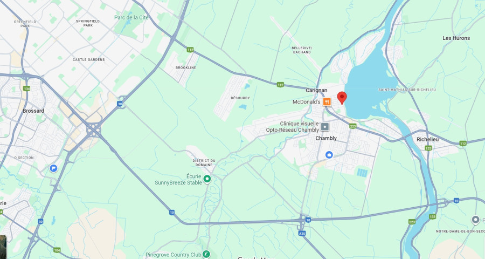Click the red location pin near Carignan
The width and height of the screenshot is (485, 259).
342,98
